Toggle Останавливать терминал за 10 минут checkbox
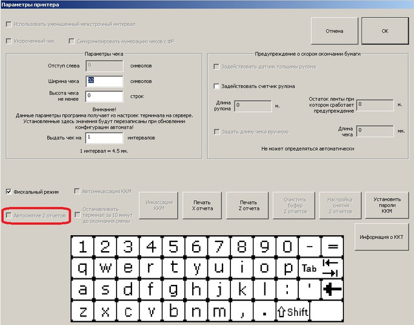 [78, 215]
